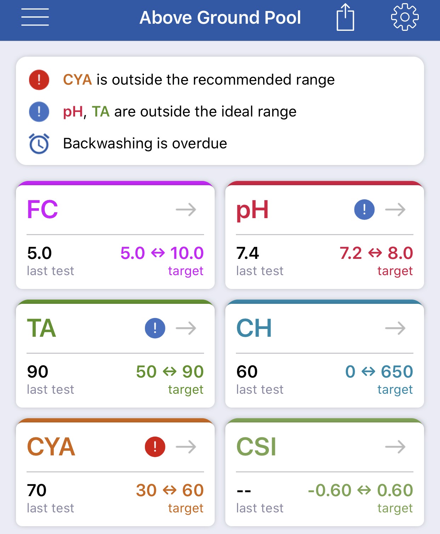Open settings gear icon
Image resolution: width=440 pixels, height=534 pixels.
coord(405,17)
